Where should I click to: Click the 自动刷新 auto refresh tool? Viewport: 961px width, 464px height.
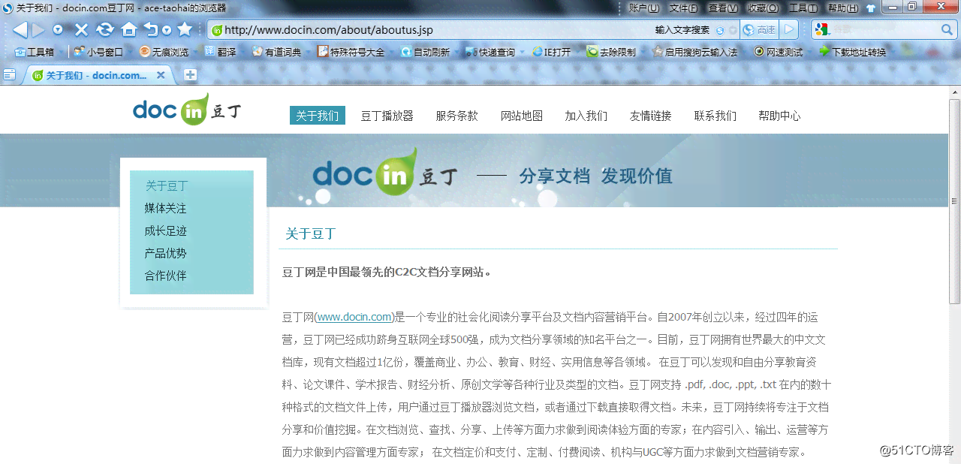tap(425, 52)
